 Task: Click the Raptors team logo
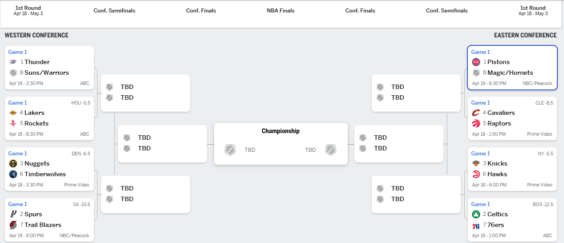(x=476, y=123)
